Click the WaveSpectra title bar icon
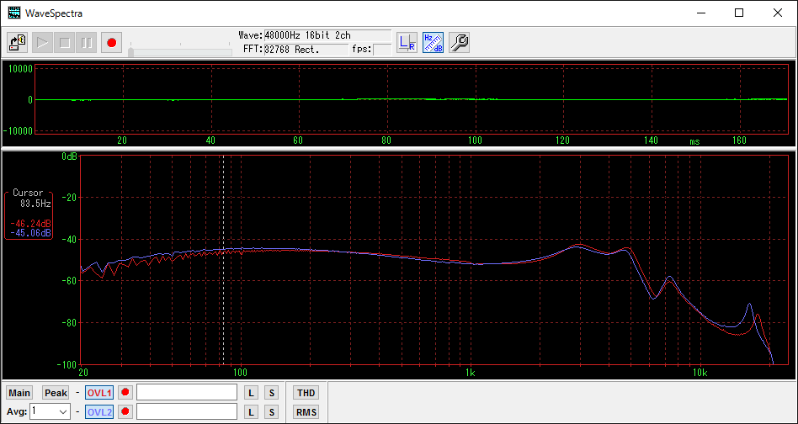 click(14, 13)
